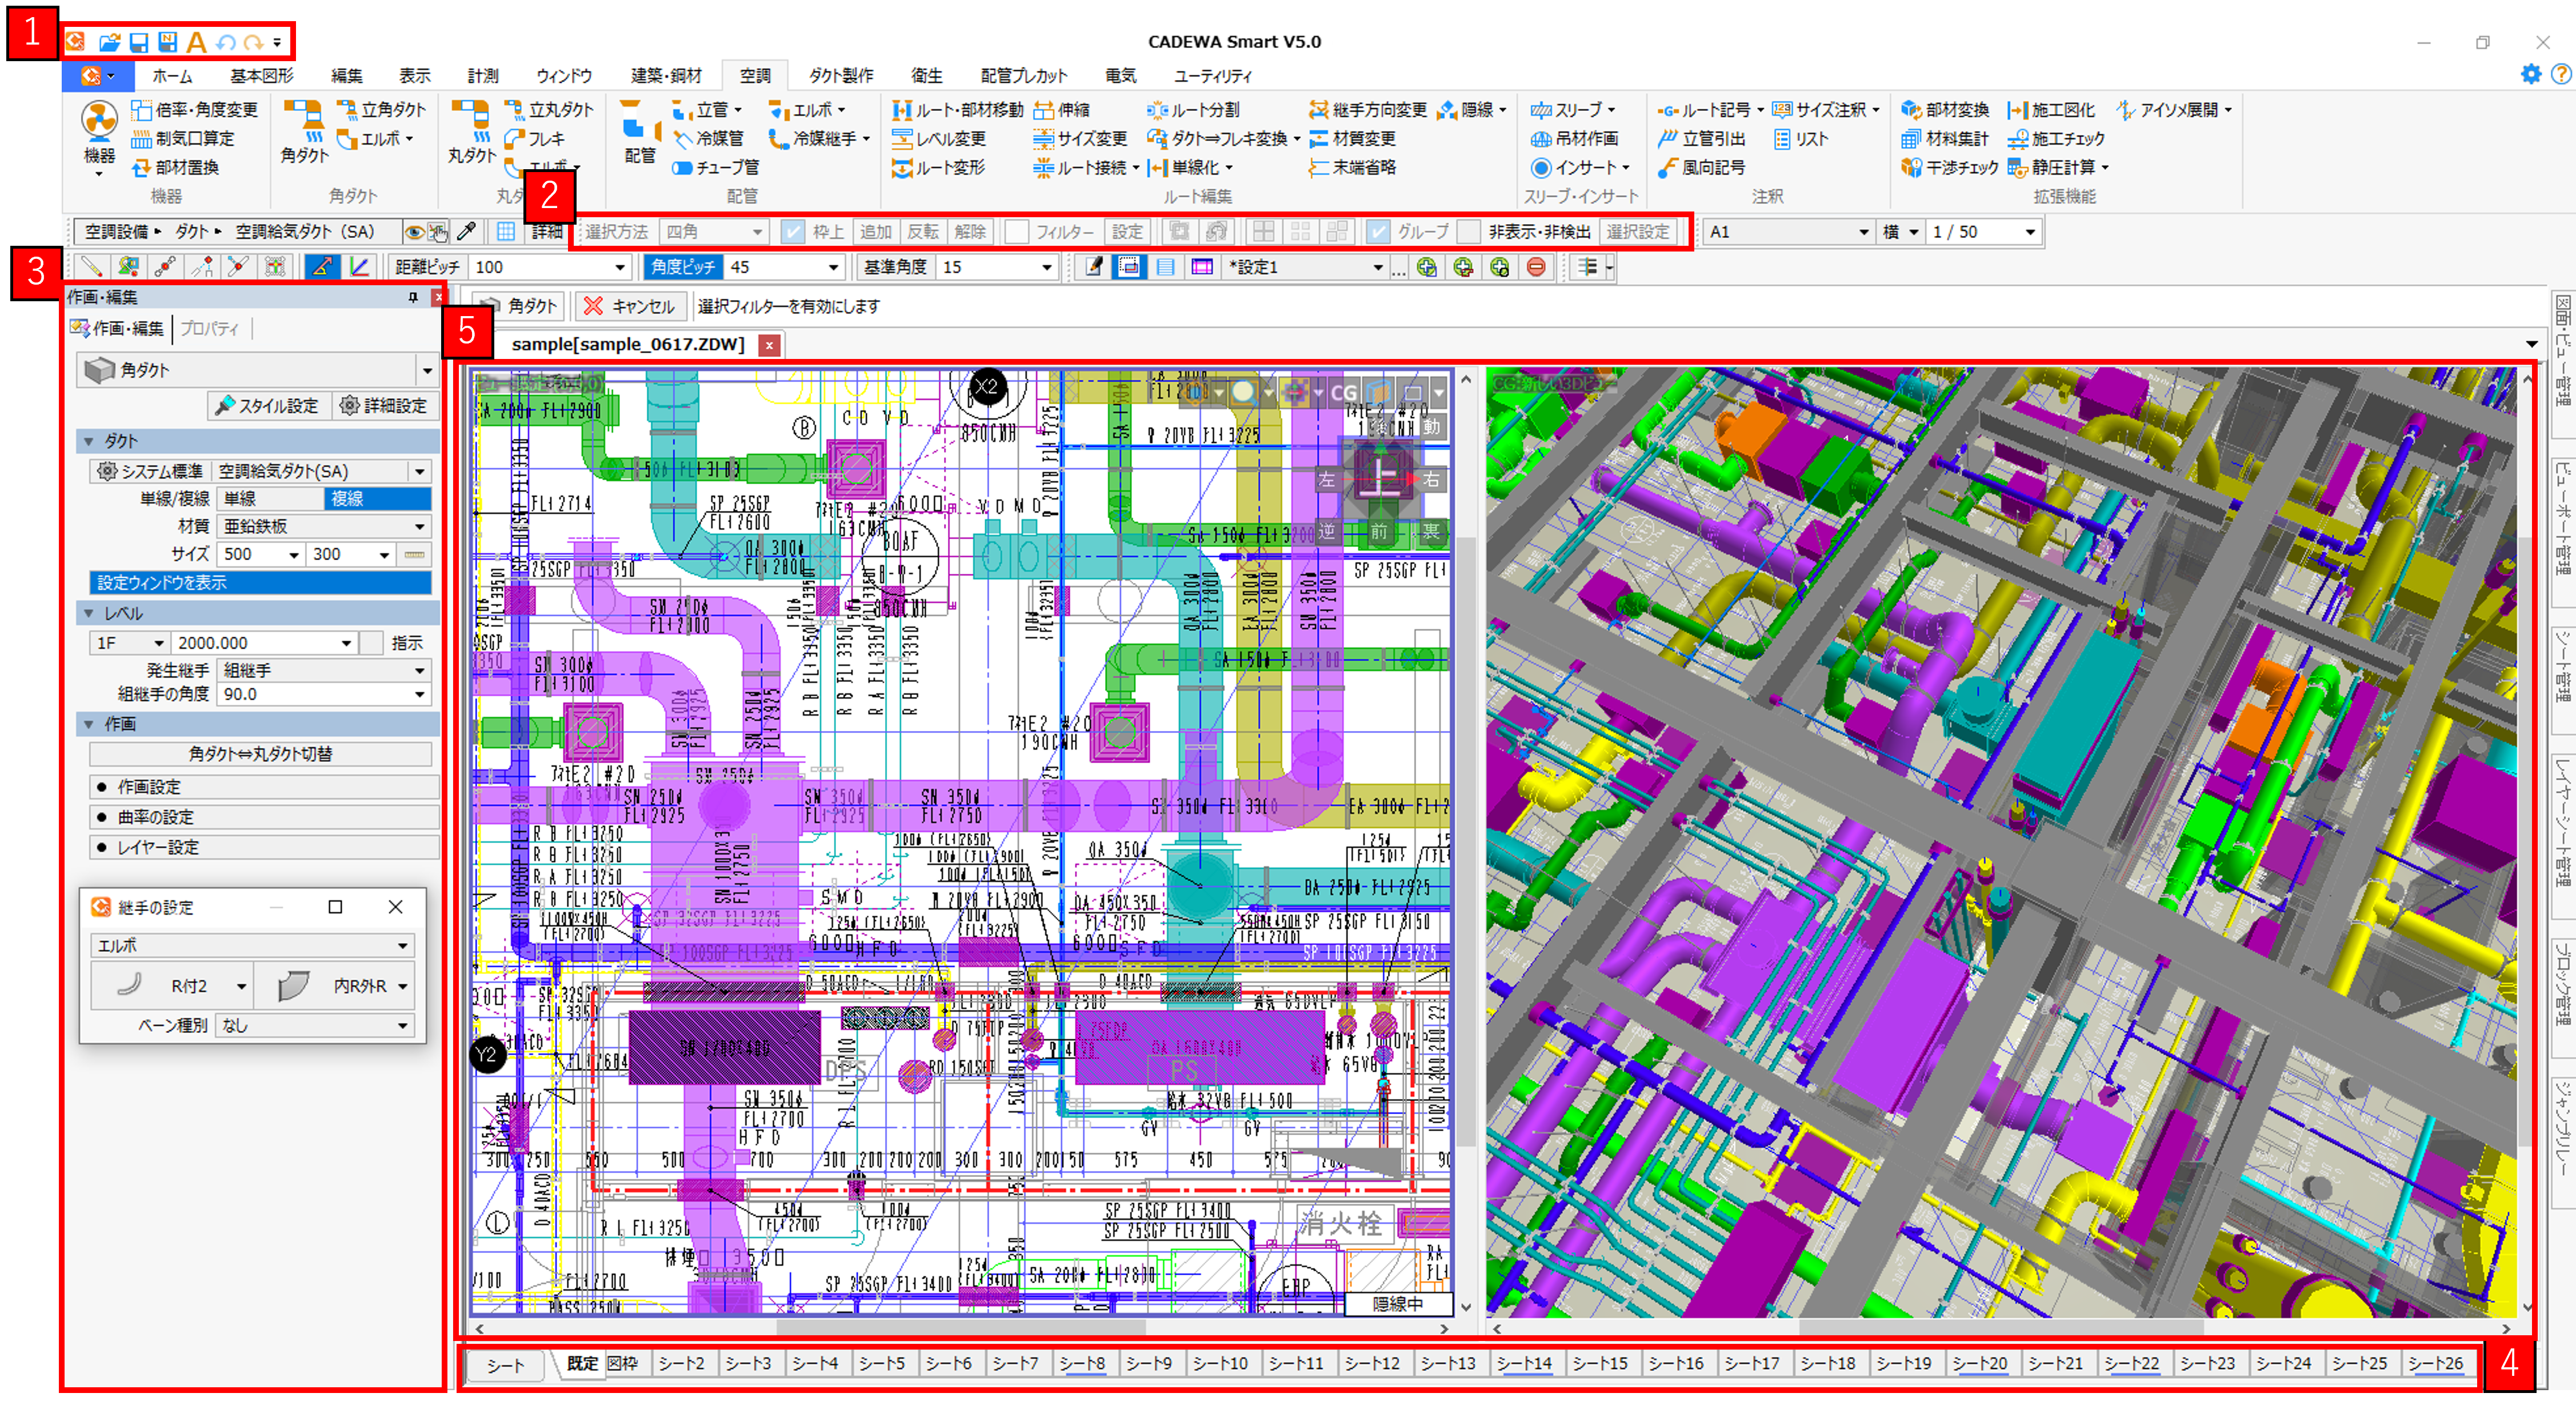Click サイズ変更 tool
The image size is (2576, 1409).
[1080, 138]
